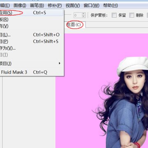148x148 pixels.
Task: Quit via Fluid Mask 3 Ctrl+Q entry
Action: click(32, 72)
